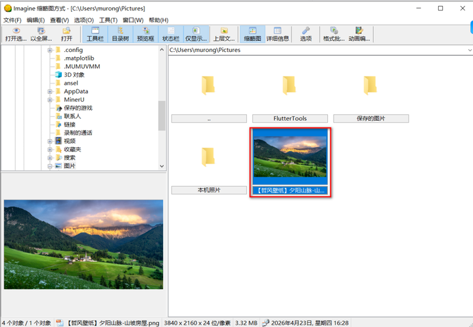Go to the parent folder with 上层文...

point(224,34)
